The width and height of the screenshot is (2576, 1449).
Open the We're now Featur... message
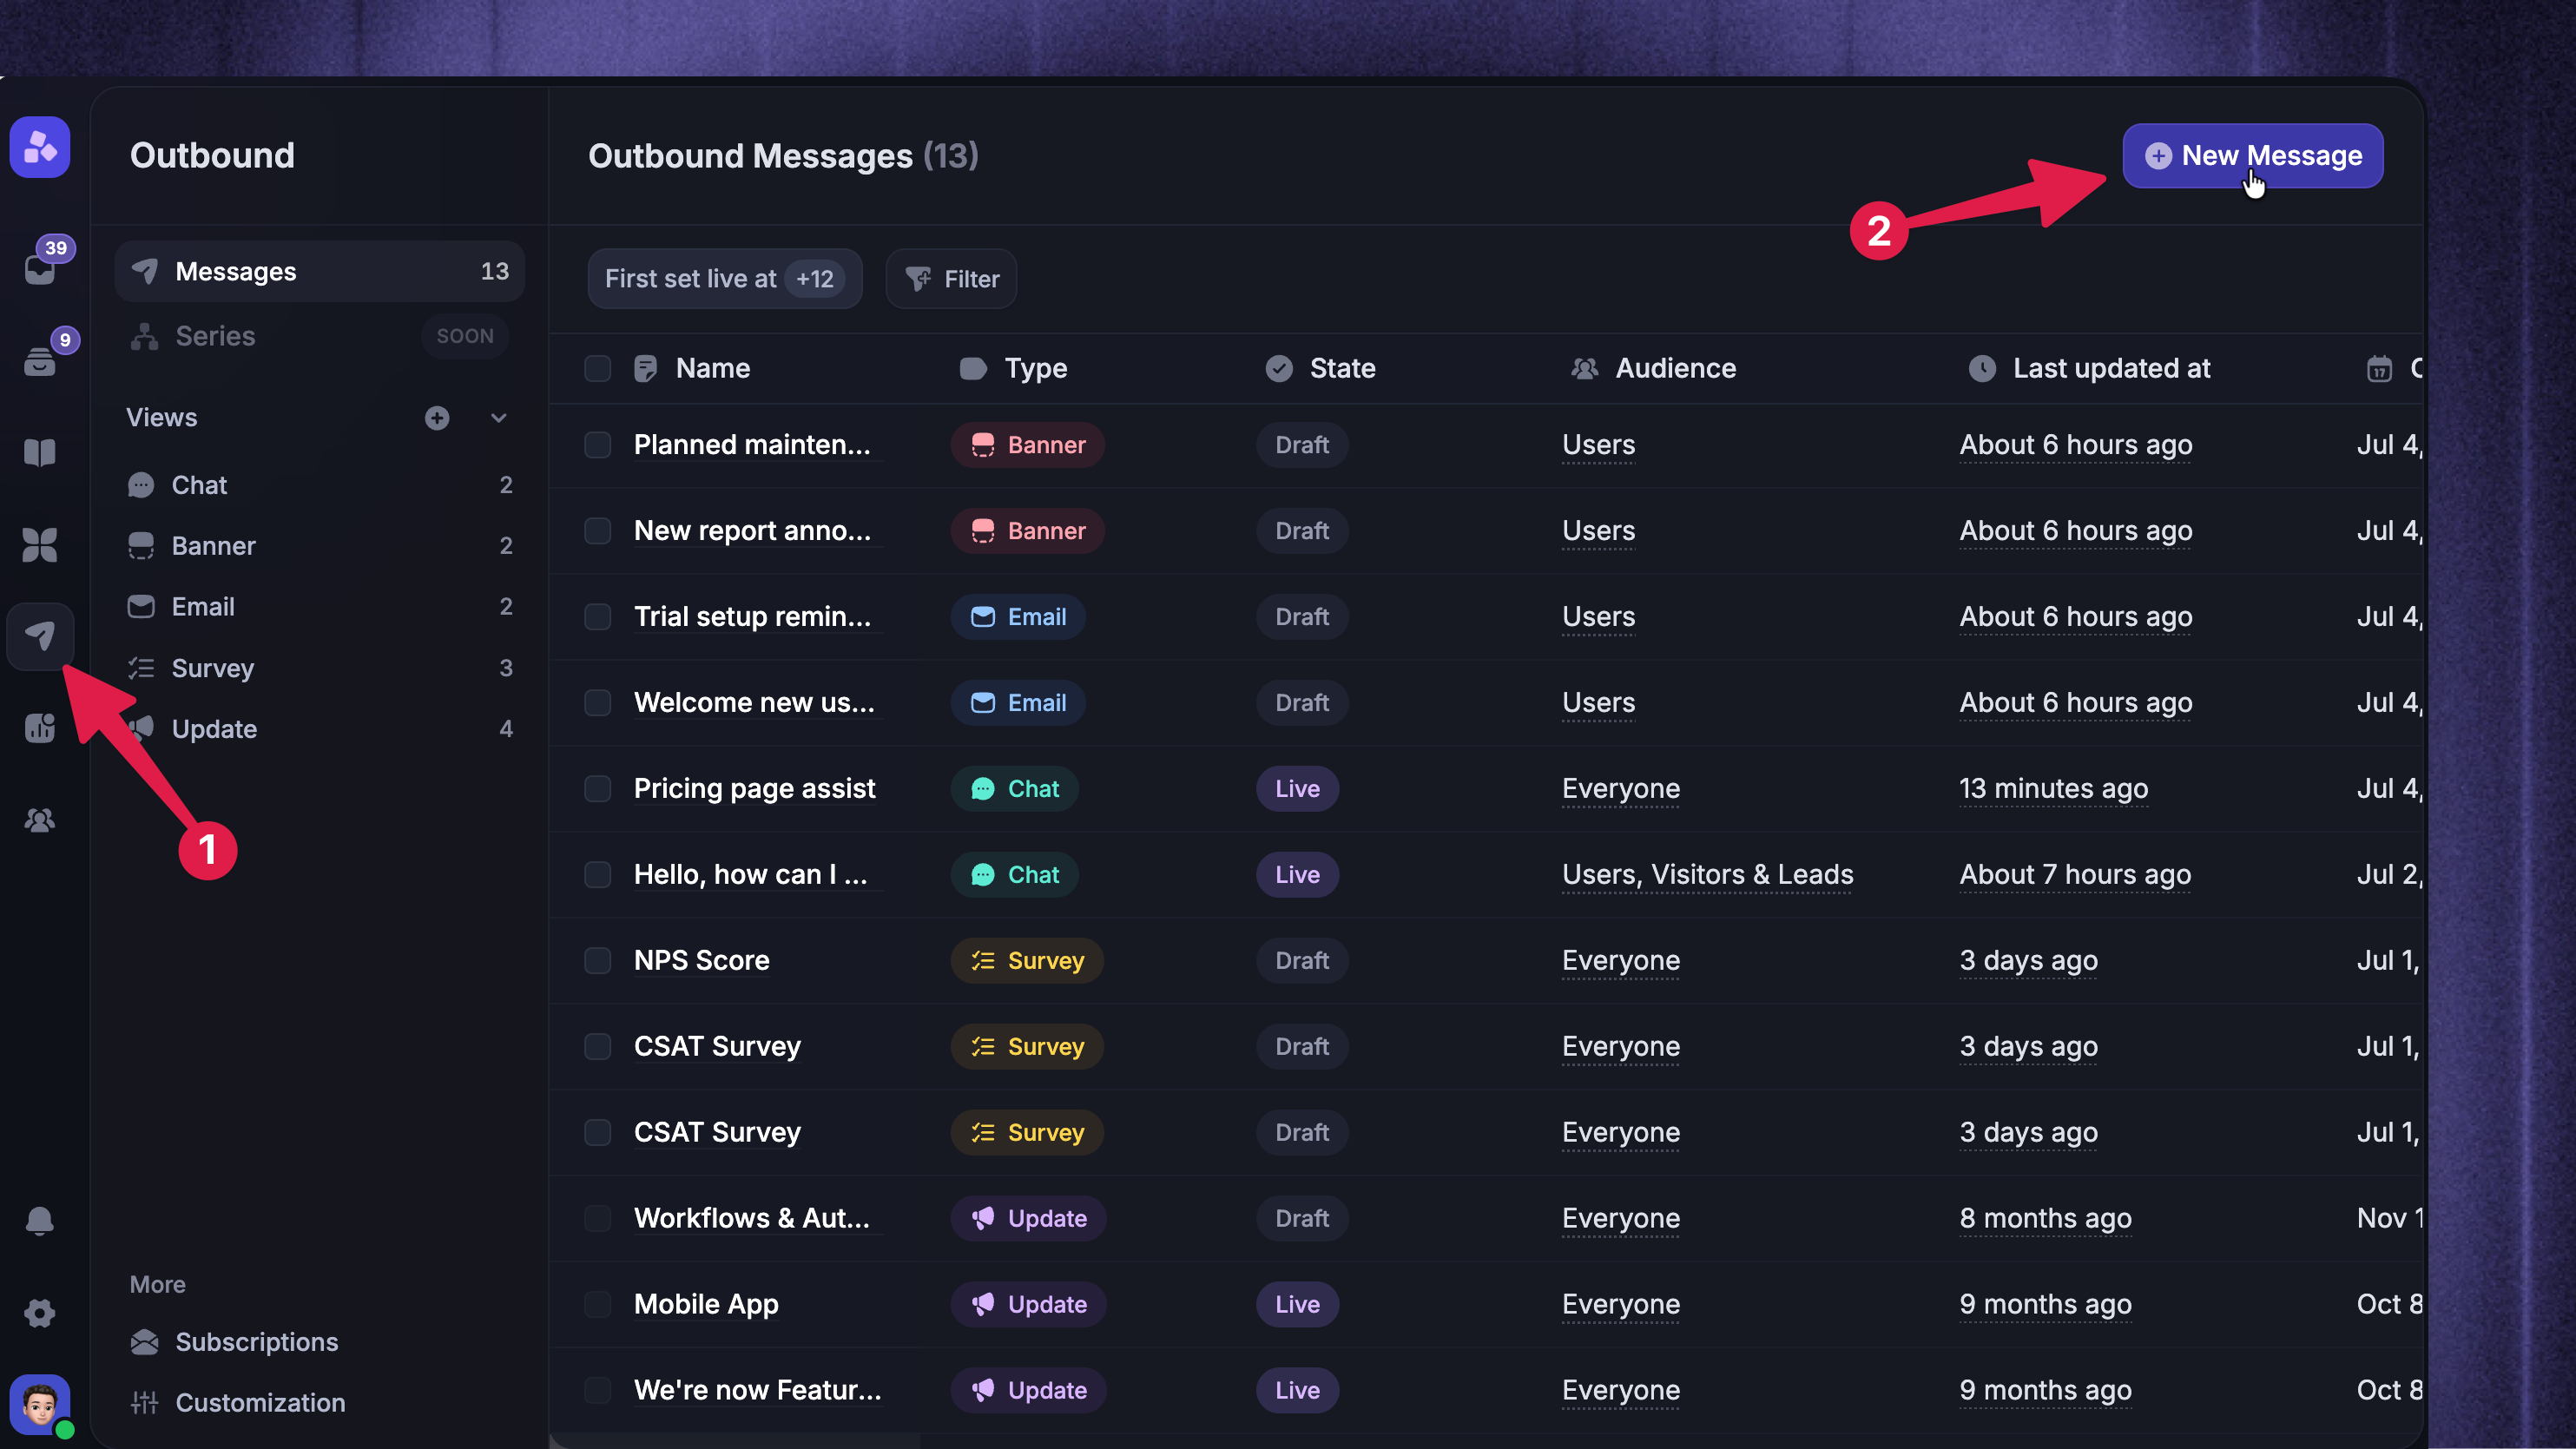(x=758, y=1391)
